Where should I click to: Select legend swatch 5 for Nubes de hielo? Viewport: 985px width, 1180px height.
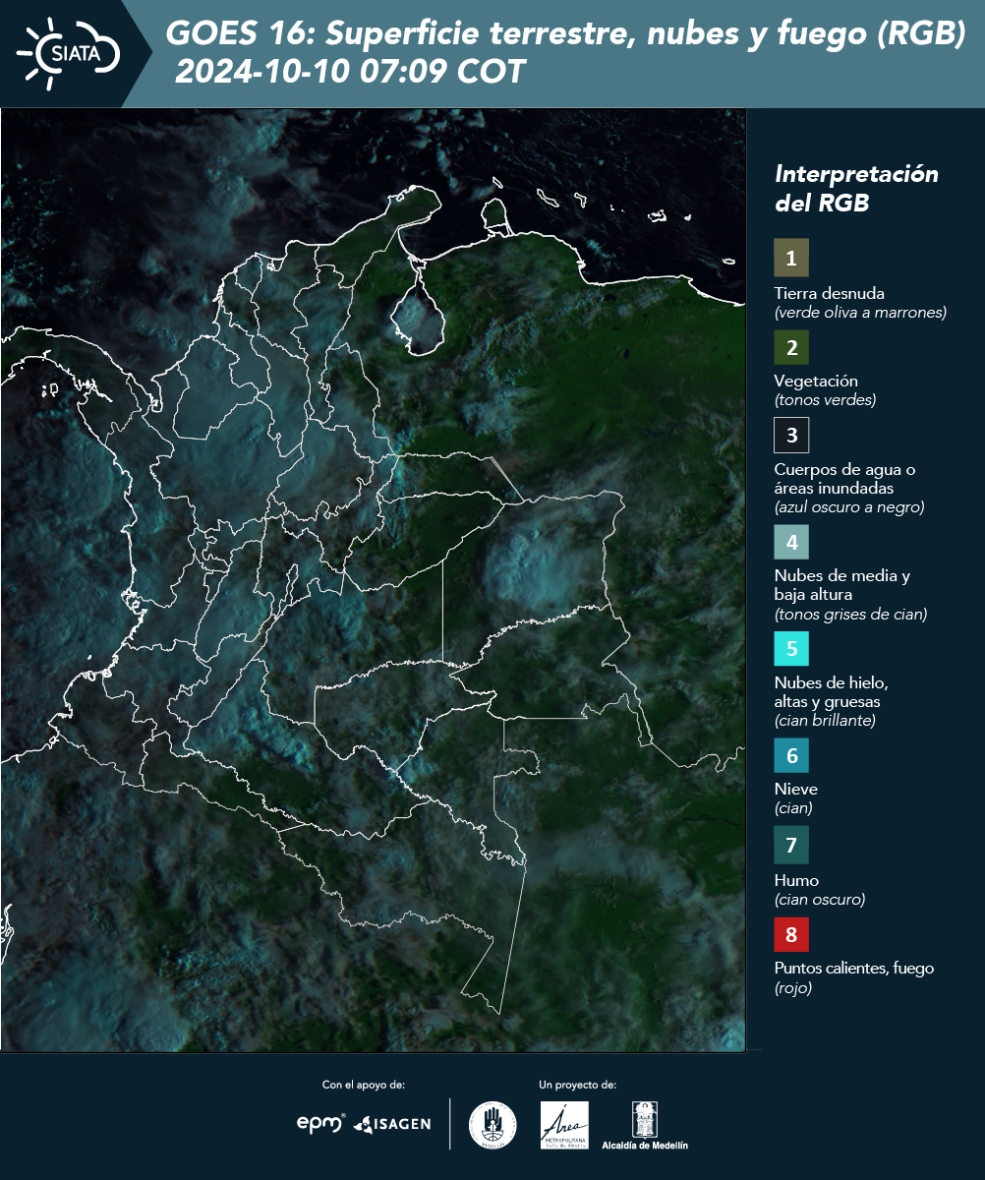(791, 648)
